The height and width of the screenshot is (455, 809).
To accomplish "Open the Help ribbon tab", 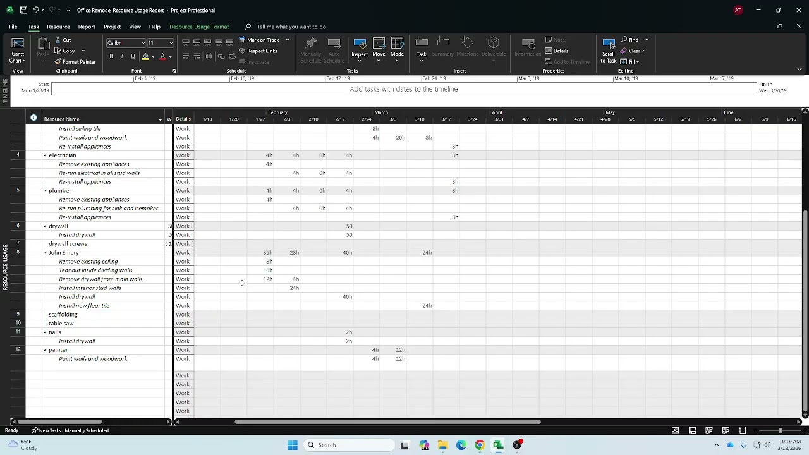I will pos(154,27).
